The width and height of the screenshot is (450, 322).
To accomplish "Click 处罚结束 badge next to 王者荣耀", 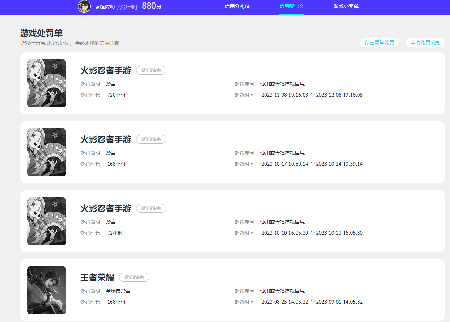I will pyautogui.click(x=134, y=277).
